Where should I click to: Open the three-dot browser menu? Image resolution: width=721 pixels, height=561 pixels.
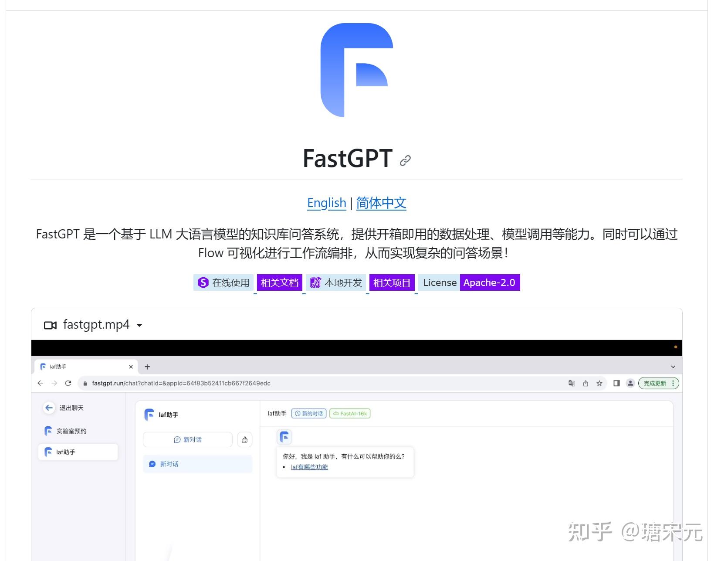[674, 384]
